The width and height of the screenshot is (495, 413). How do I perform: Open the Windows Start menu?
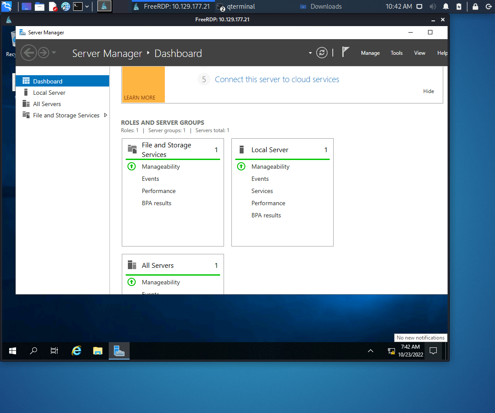click(x=13, y=350)
